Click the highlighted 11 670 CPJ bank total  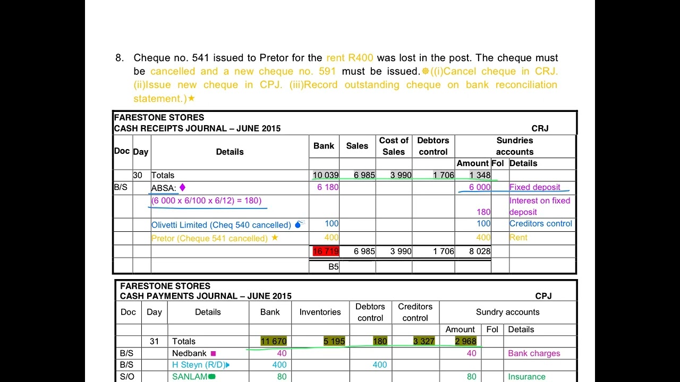[274, 341]
